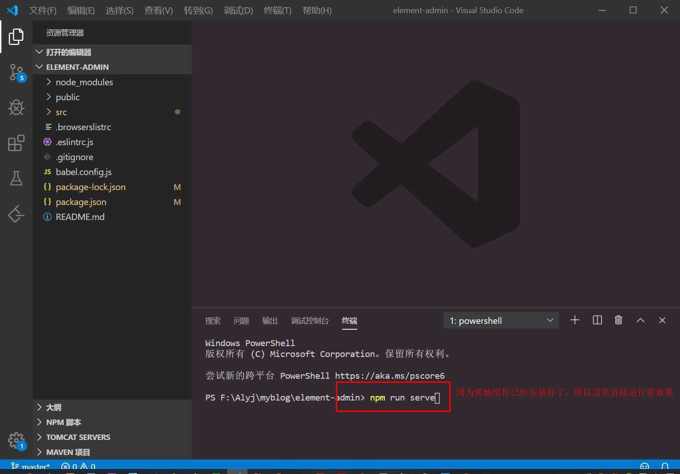Open .browserslistrc file
The height and width of the screenshot is (474, 680).
coord(112,127)
